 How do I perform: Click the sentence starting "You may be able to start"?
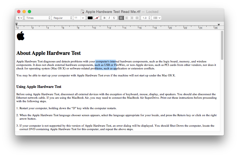(96, 75)
